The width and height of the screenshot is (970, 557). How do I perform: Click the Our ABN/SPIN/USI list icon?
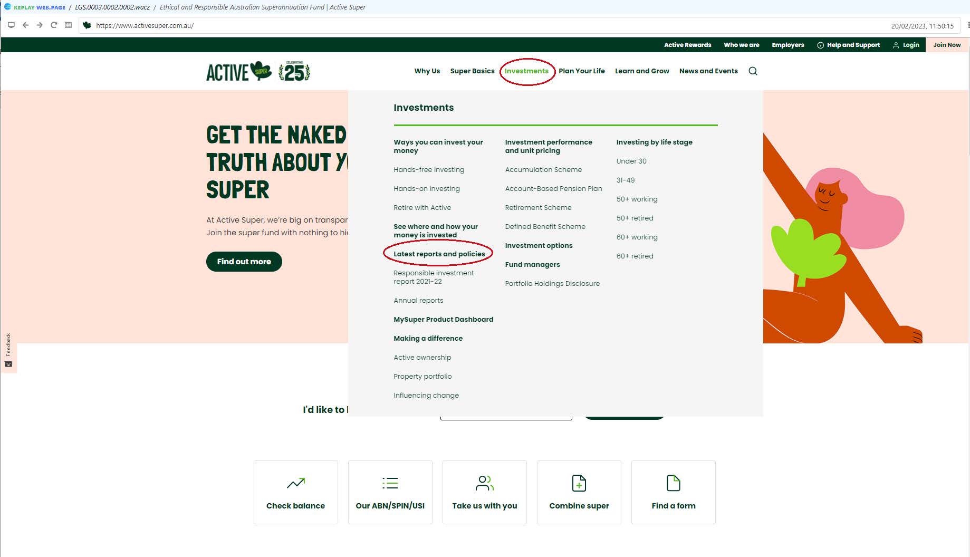tap(390, 483)
